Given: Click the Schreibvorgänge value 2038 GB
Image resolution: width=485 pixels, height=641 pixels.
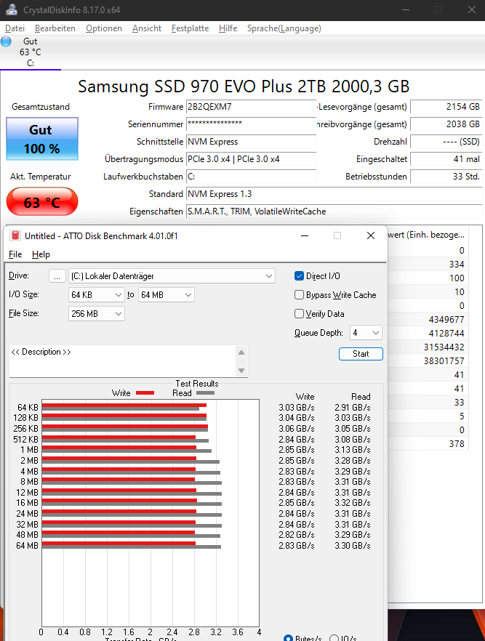Looking at the screenshot, I should [x=446, y=124].
